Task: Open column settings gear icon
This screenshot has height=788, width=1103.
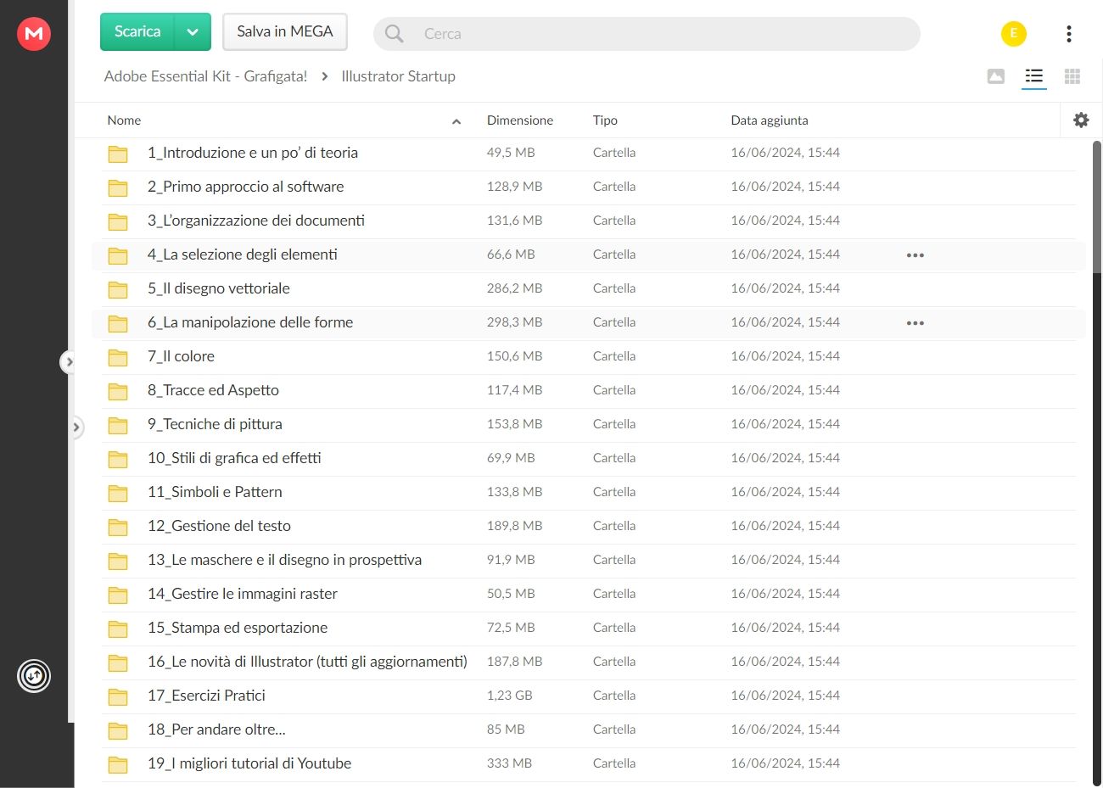Action: (1081, 120)
